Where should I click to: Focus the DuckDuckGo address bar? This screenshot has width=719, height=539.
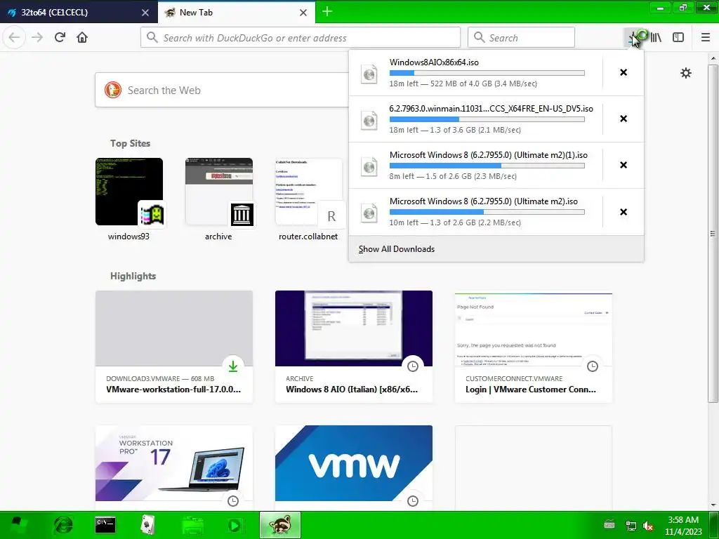[x=301, y=38]
